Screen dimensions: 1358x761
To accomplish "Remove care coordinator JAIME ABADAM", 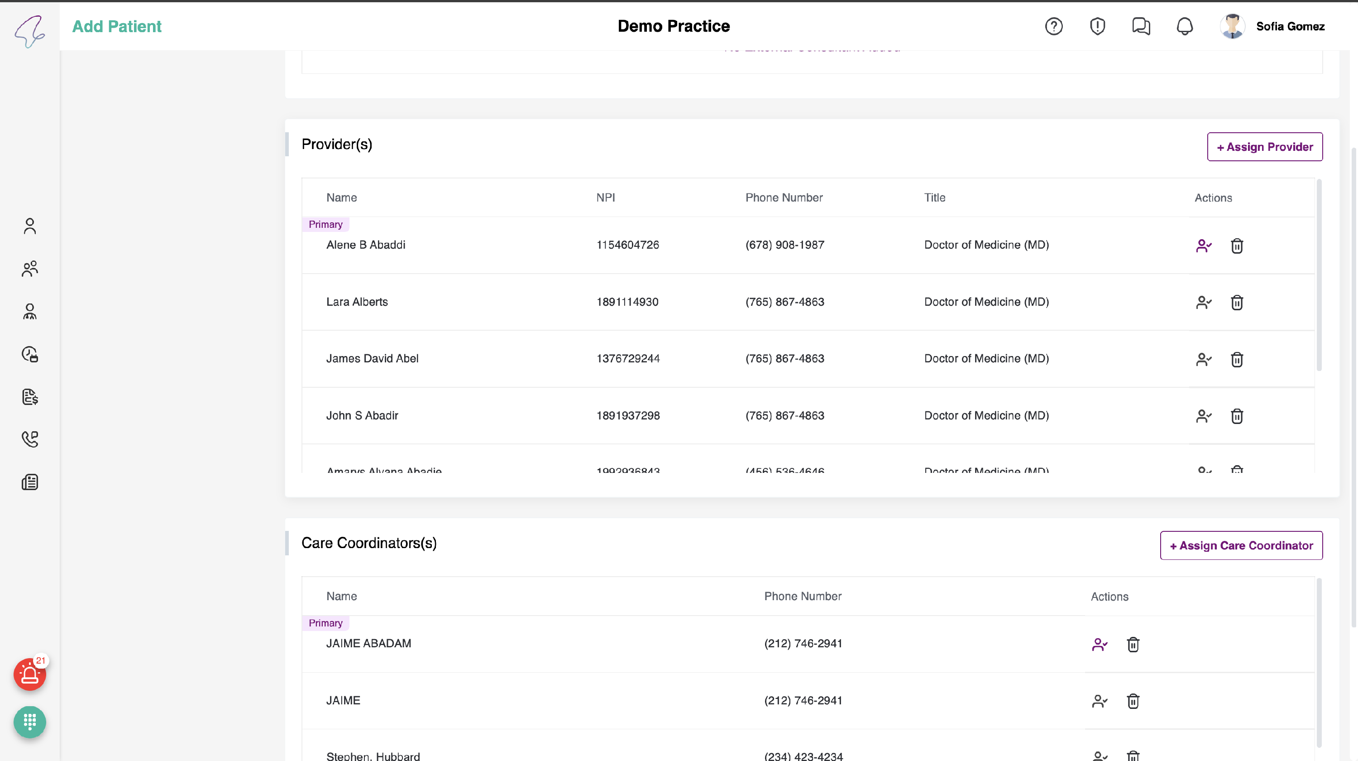I will click(1133, 644).
